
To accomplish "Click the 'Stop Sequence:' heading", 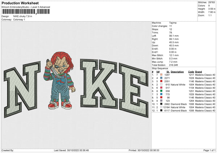I will click(160, 69).
